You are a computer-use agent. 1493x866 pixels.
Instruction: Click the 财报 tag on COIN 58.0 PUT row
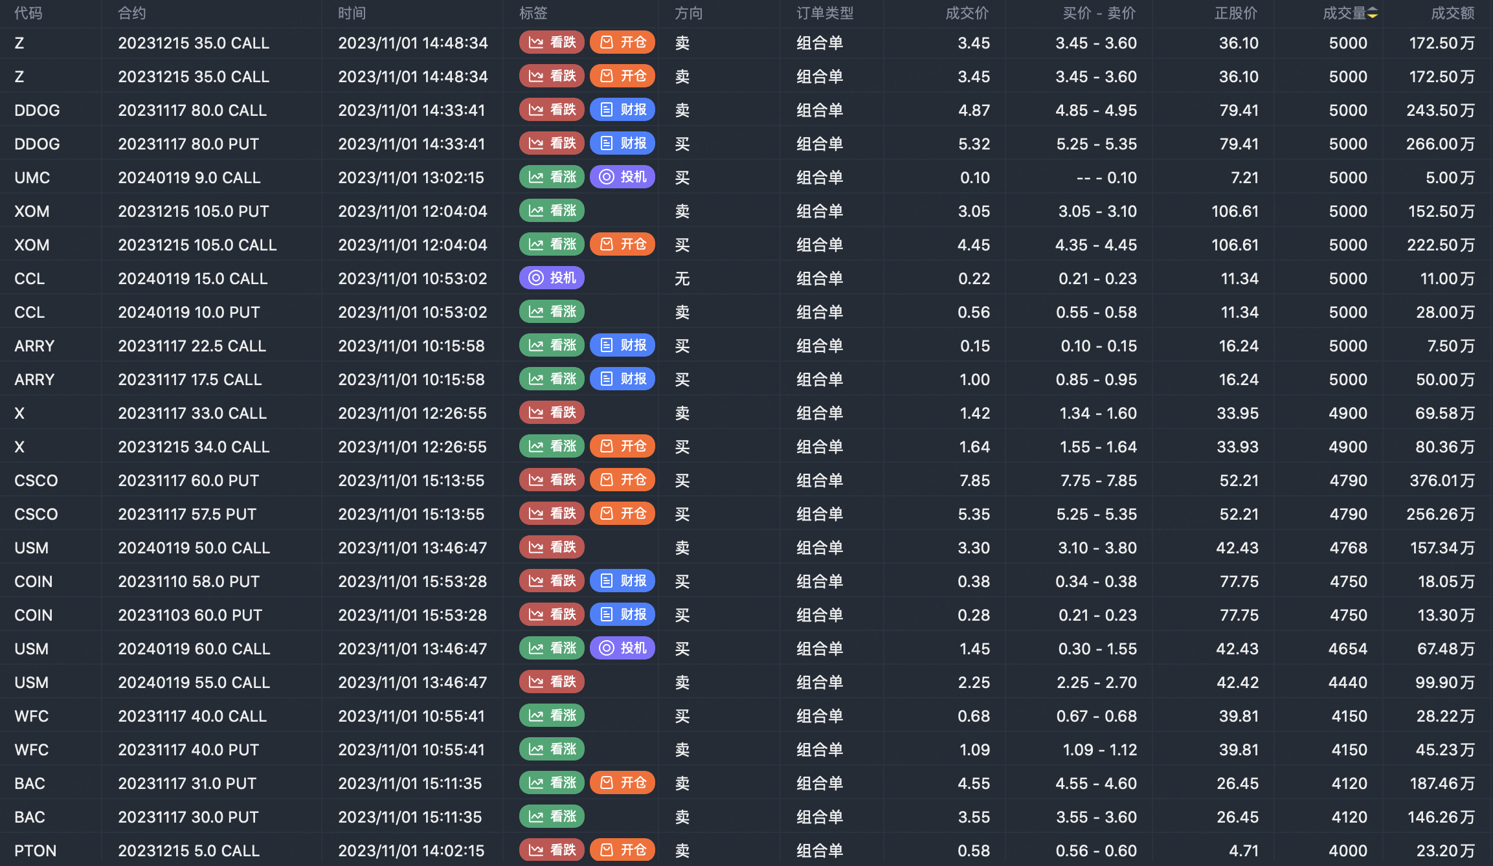(x=622, y=581)
